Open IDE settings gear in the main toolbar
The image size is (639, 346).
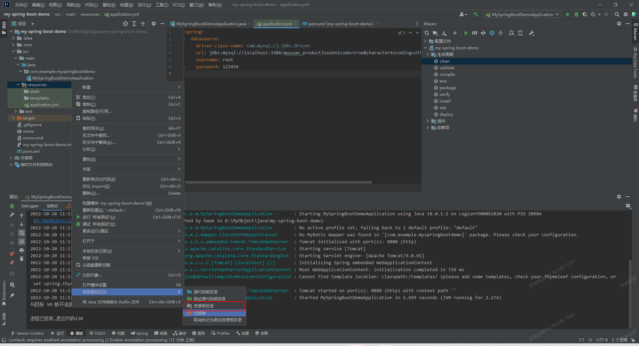(626, 14)
